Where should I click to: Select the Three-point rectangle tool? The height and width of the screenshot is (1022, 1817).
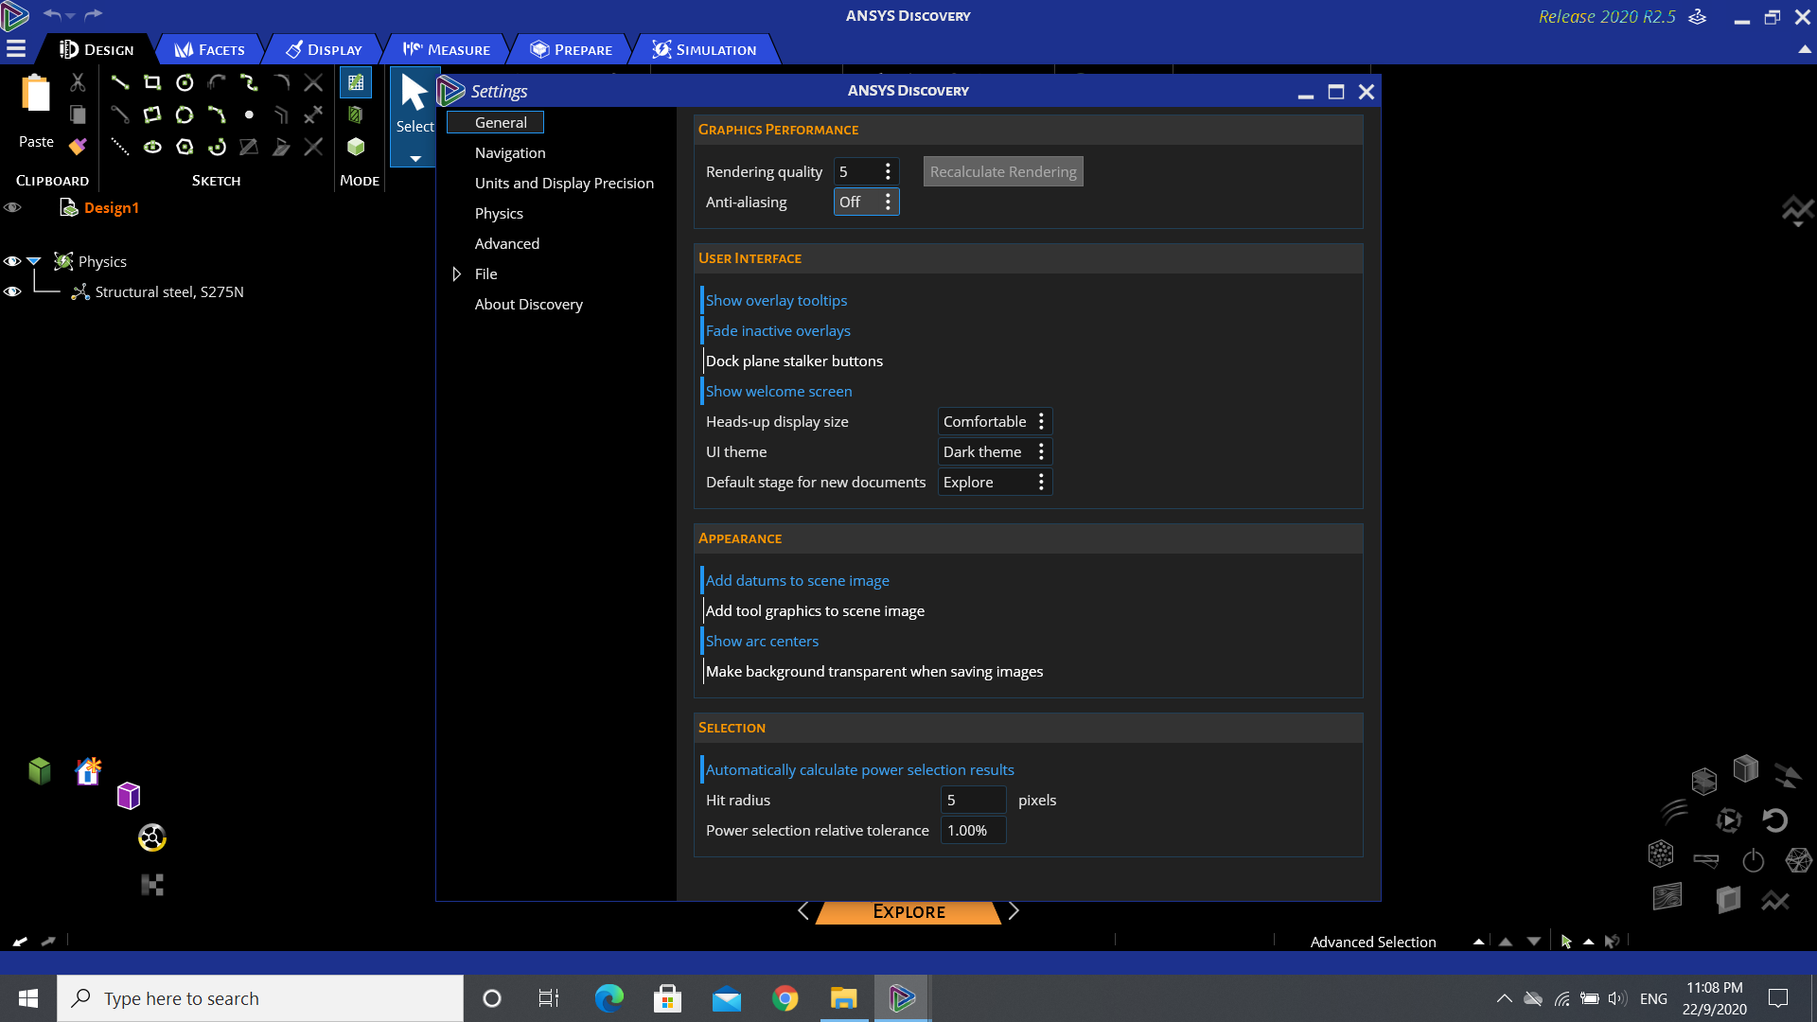152,115
